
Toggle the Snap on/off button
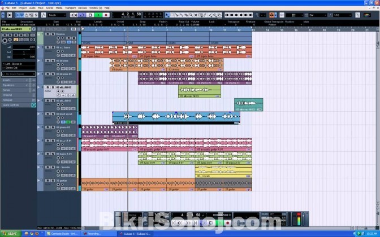pyautogui.click(x=282, y=15)
